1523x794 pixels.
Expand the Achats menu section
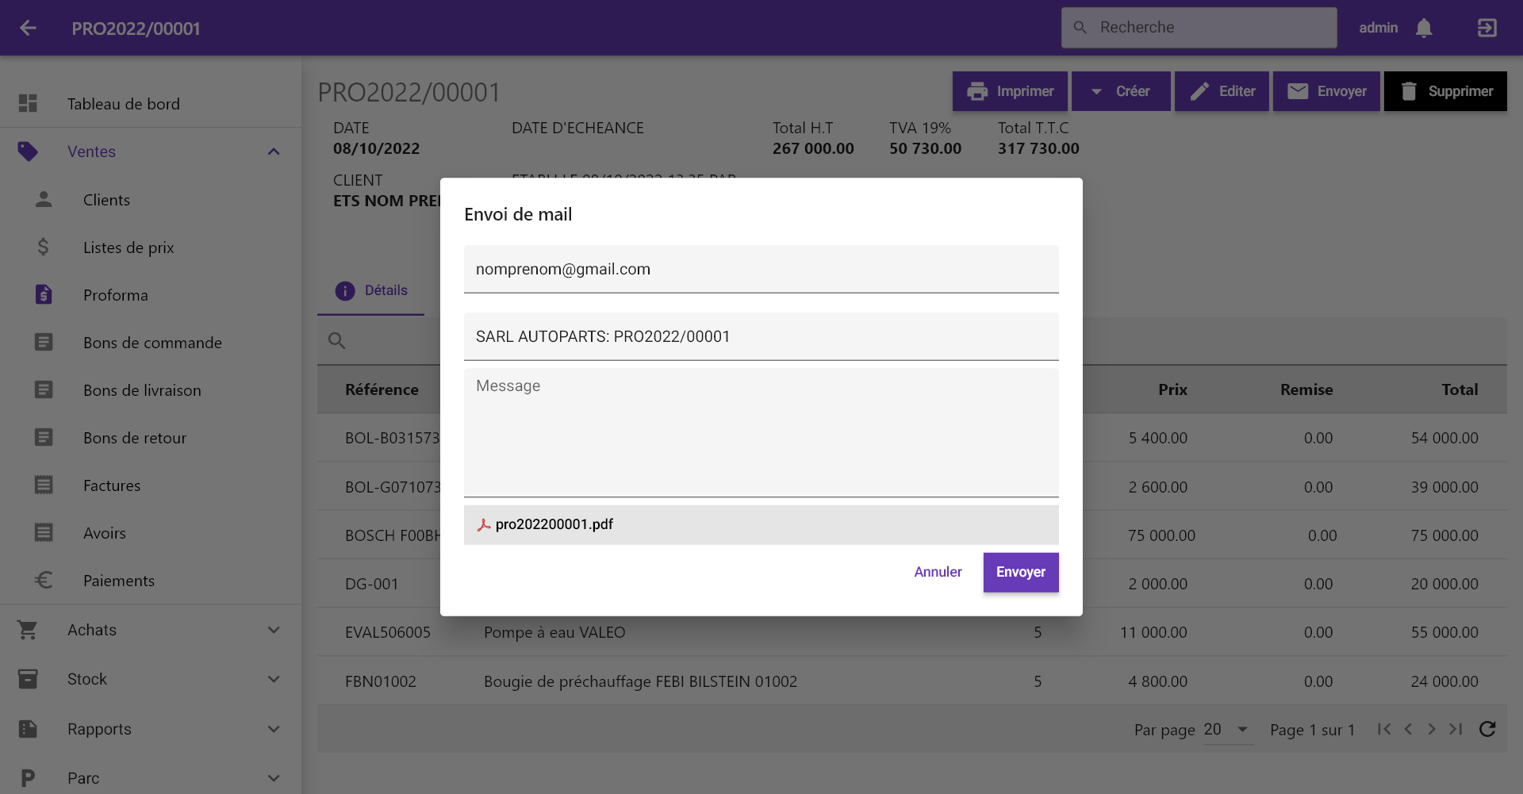tap(274, 630)
